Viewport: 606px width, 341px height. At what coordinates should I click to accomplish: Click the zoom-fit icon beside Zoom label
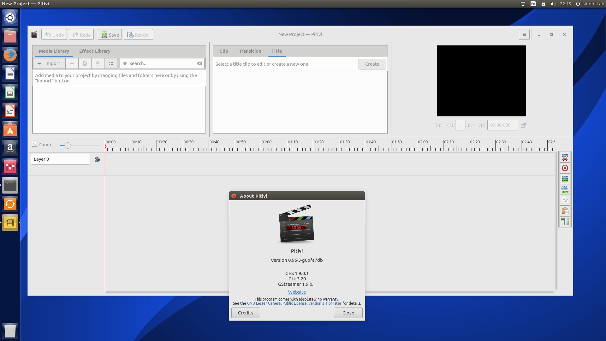[x=34, y=145]
